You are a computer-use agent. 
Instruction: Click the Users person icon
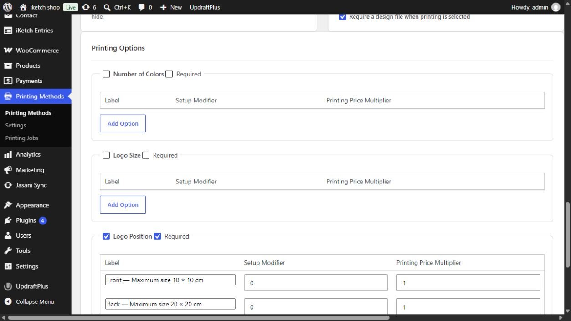[8, 235]
